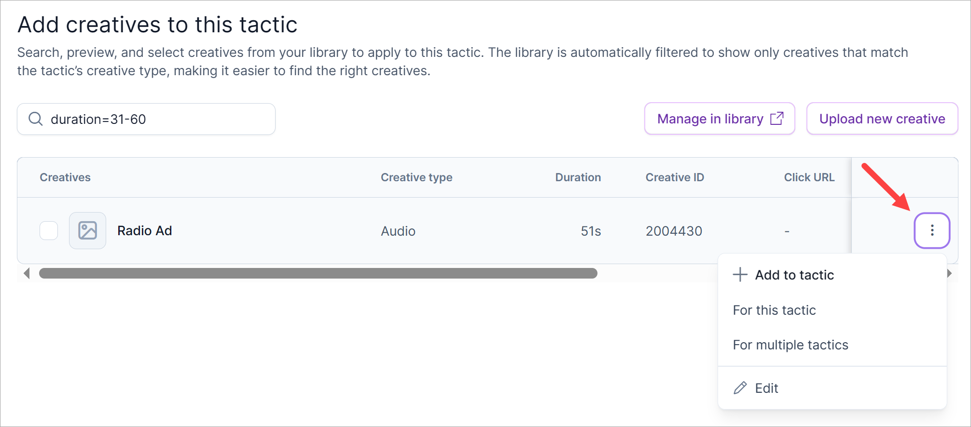Select 'For this tactic' menu option
Image resolution: width=971 pixels, height=427 pixels.
(x=774, y=310)
